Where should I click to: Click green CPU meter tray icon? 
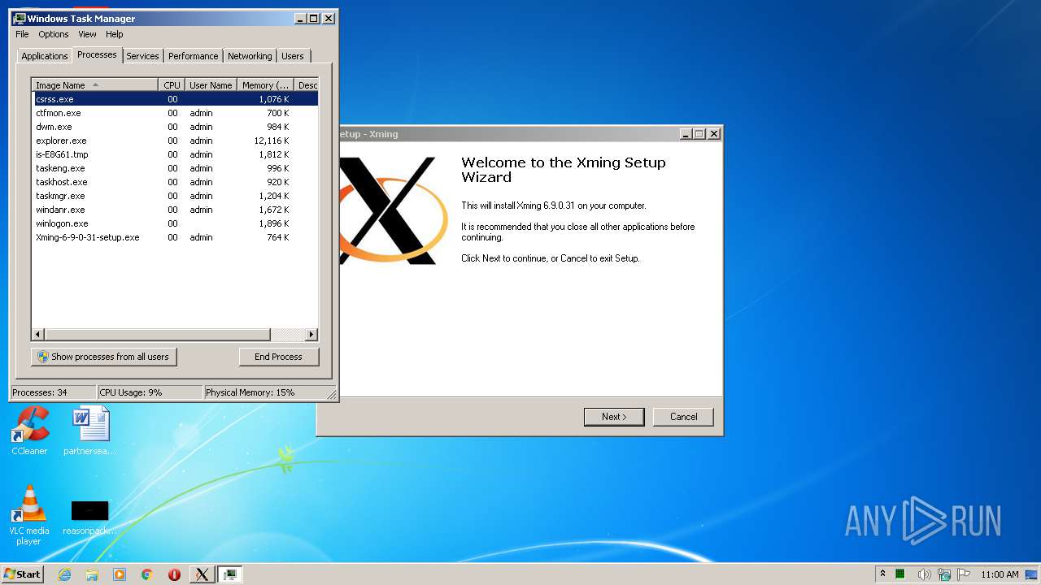point(900,574)
